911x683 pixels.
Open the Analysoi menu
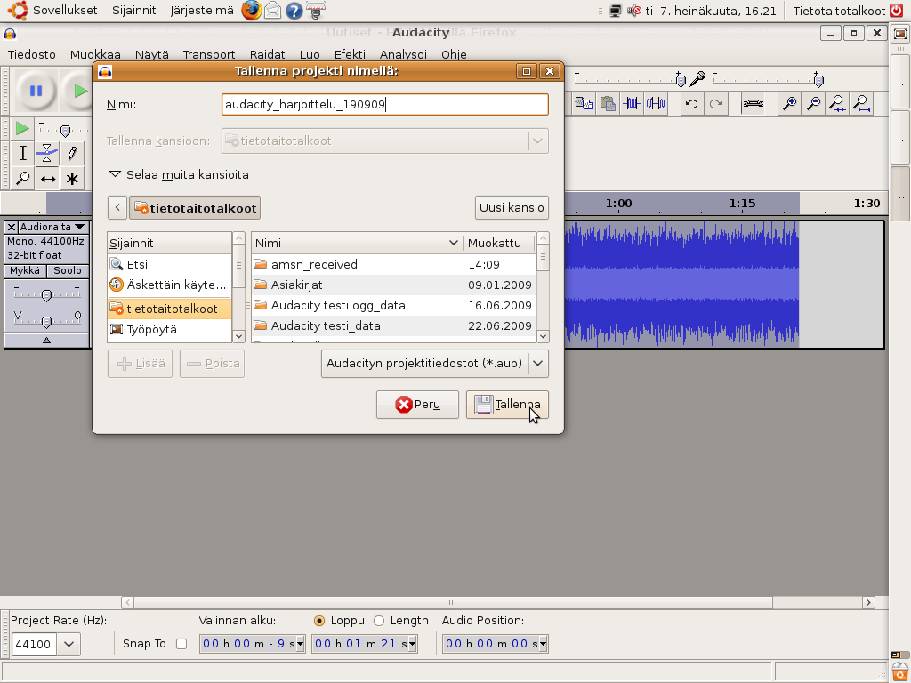point(403,54)
